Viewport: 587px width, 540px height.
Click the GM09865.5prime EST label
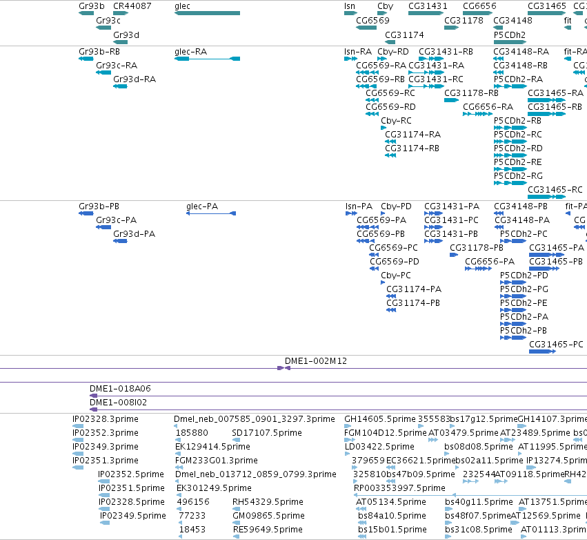pyautogui.click(x=268, y=516)
